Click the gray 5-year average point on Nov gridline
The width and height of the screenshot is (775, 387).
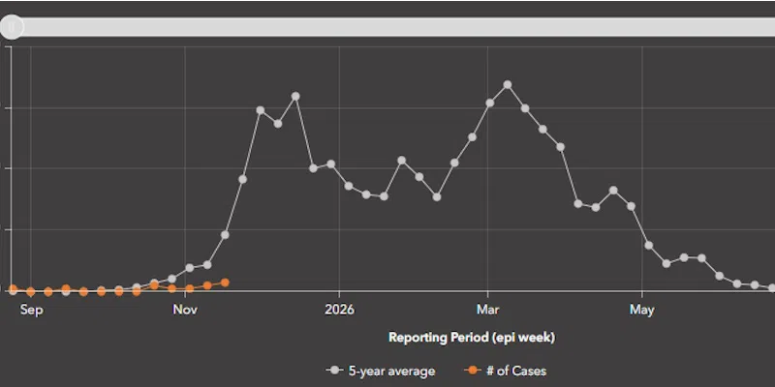[190, 267]
